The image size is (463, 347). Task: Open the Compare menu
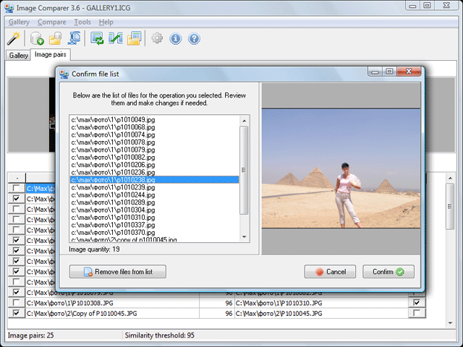click(x=51, y=22)
